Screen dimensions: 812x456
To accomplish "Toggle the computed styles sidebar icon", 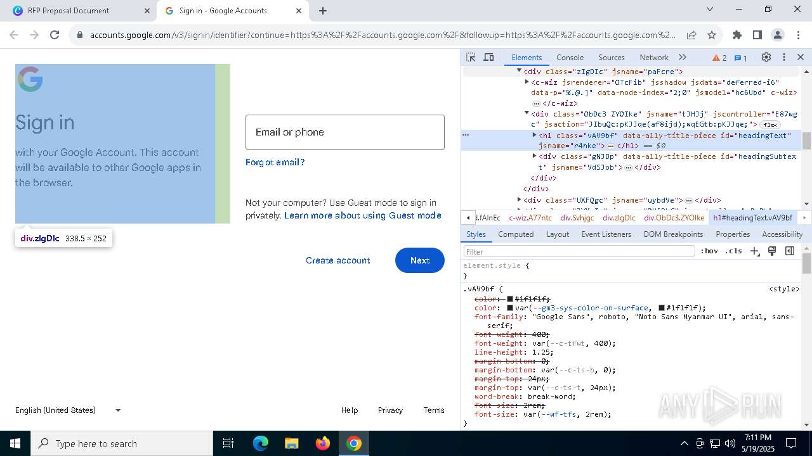I will (x=790, y=251).
